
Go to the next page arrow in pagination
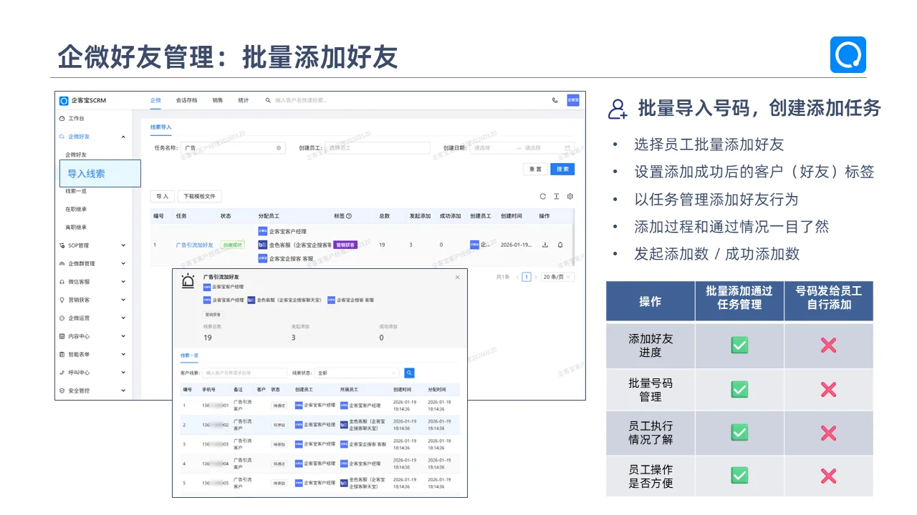pyautogui.click(x=535, y=277)
